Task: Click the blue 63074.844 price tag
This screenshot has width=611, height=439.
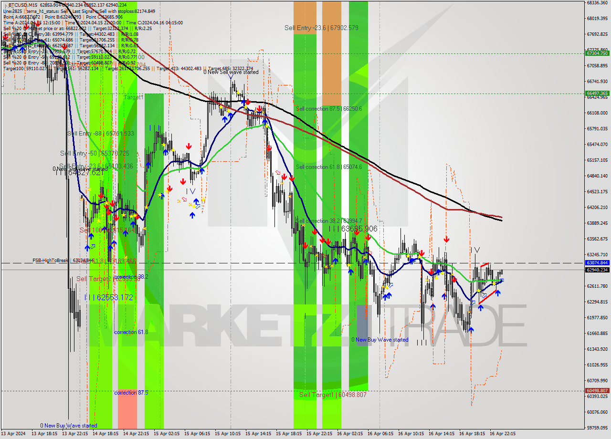Action: [597, 262]
